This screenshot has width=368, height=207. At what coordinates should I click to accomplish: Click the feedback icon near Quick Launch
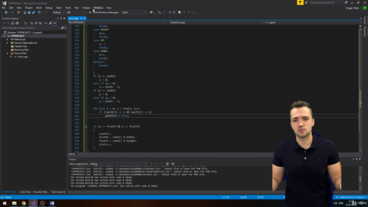(306, 2)
